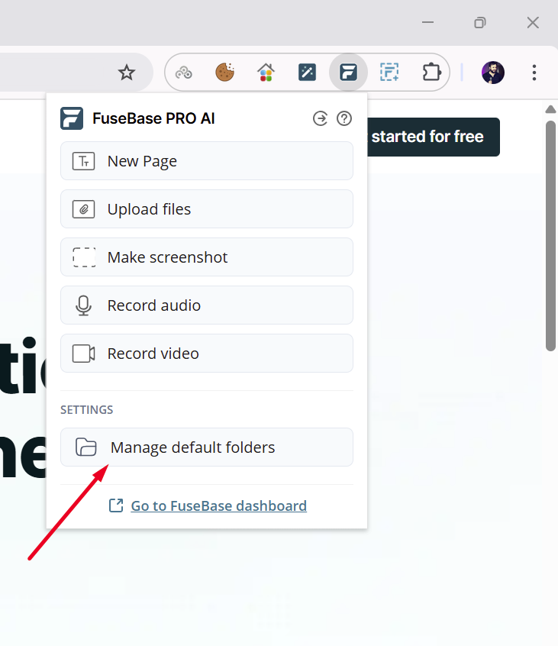Choose Record video option
Screen dimensions: 558x646
click(206, 354)
